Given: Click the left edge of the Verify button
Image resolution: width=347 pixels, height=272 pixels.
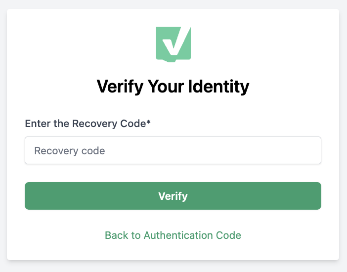Looking at the screenshot, I should click(x=30, y=196).
